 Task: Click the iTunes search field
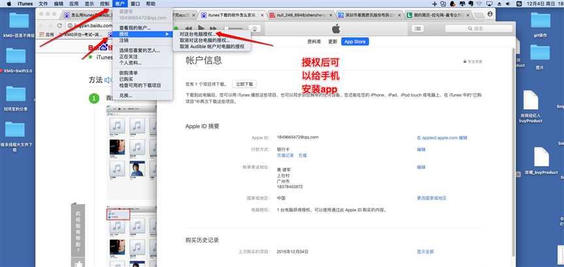pos(478,29)
